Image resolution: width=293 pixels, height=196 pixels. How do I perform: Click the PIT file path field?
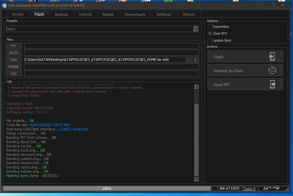coord(111,46)
